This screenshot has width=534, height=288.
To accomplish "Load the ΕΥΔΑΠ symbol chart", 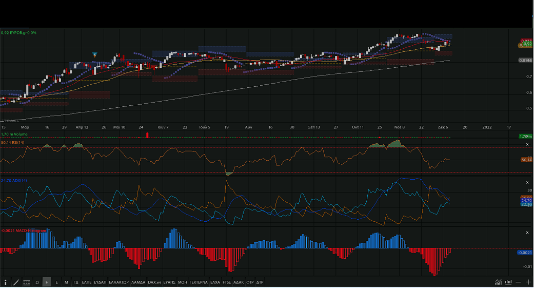I will coord(100,282).
